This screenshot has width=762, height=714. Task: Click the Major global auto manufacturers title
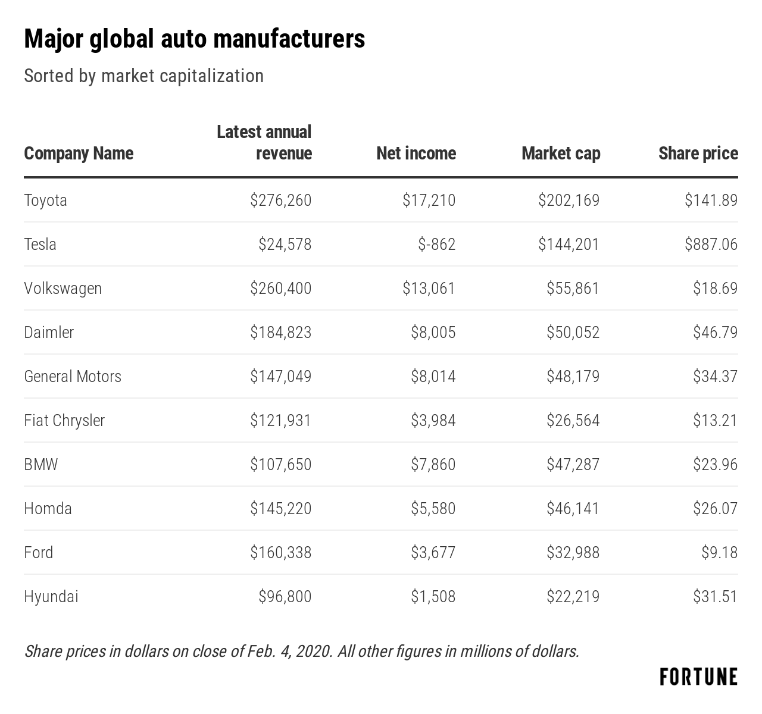click(195, 39)
